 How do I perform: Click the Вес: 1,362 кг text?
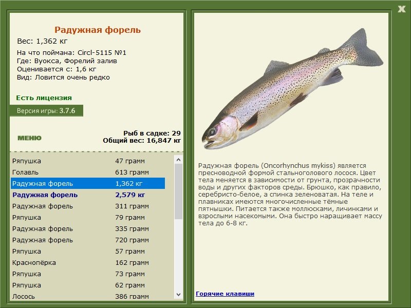[x=42, y=41]
